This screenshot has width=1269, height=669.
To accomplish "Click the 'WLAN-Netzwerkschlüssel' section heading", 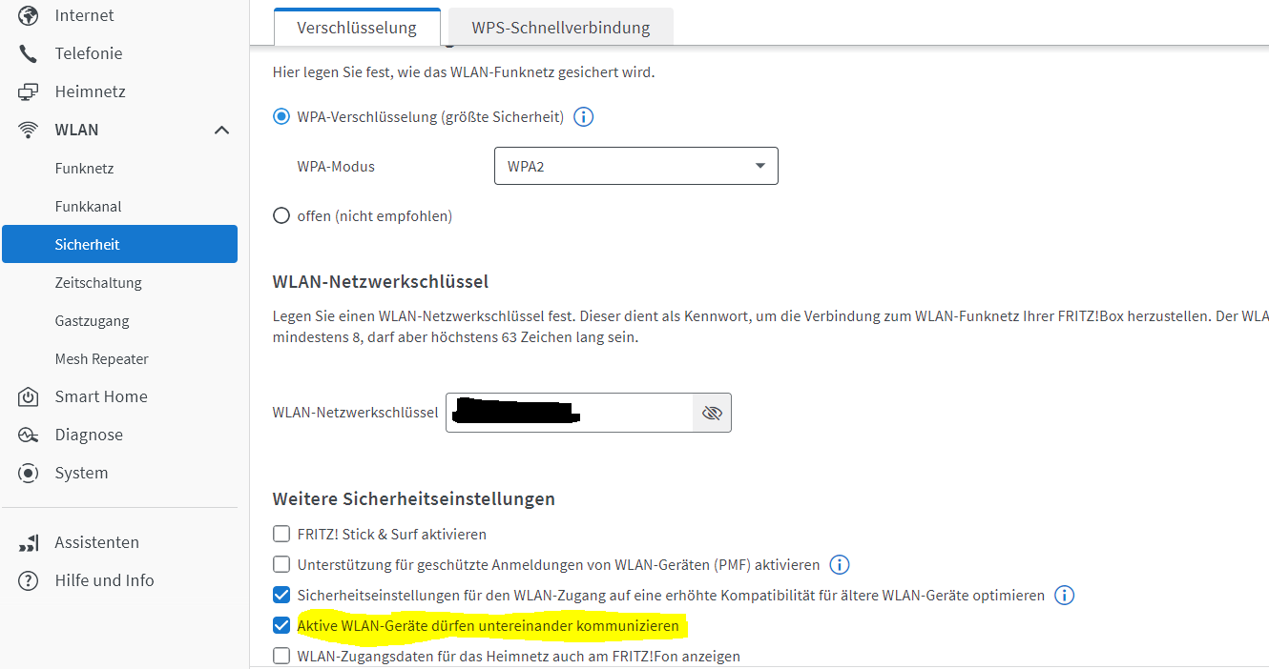I will click(381, 281).
